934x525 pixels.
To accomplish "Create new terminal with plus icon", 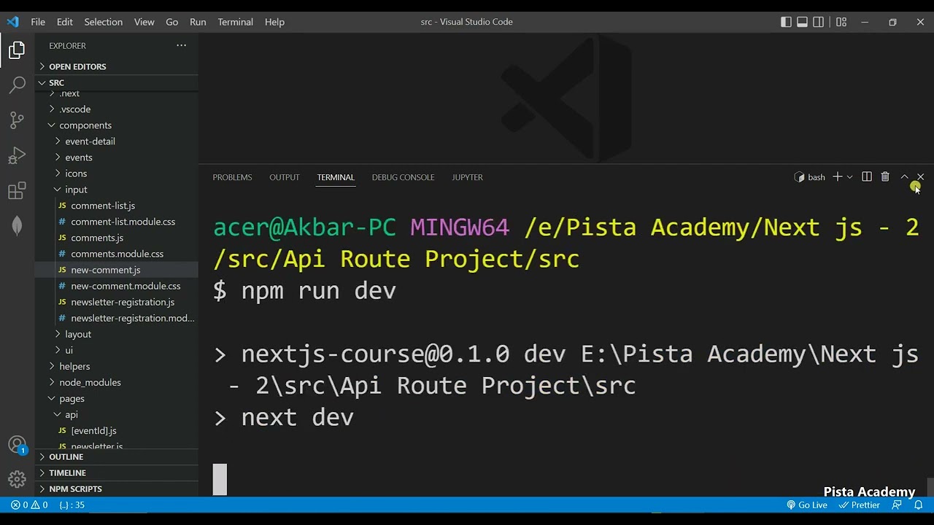I will pyautogui.click(x=838, y=177).
